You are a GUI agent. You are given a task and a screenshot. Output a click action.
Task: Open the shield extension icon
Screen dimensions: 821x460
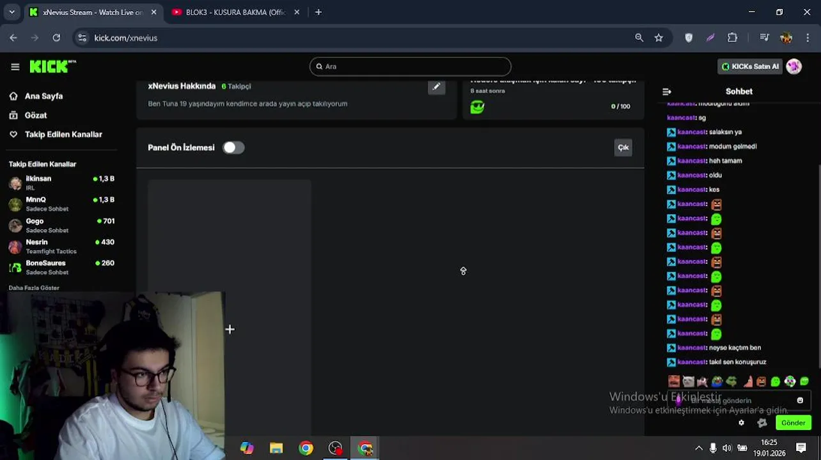[689, 38]
